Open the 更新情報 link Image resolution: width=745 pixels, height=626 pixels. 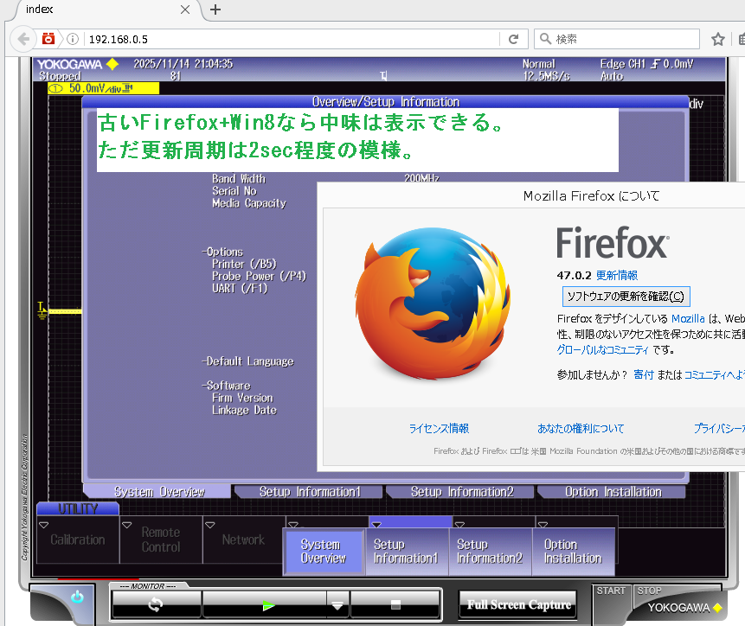click(617, 275)
